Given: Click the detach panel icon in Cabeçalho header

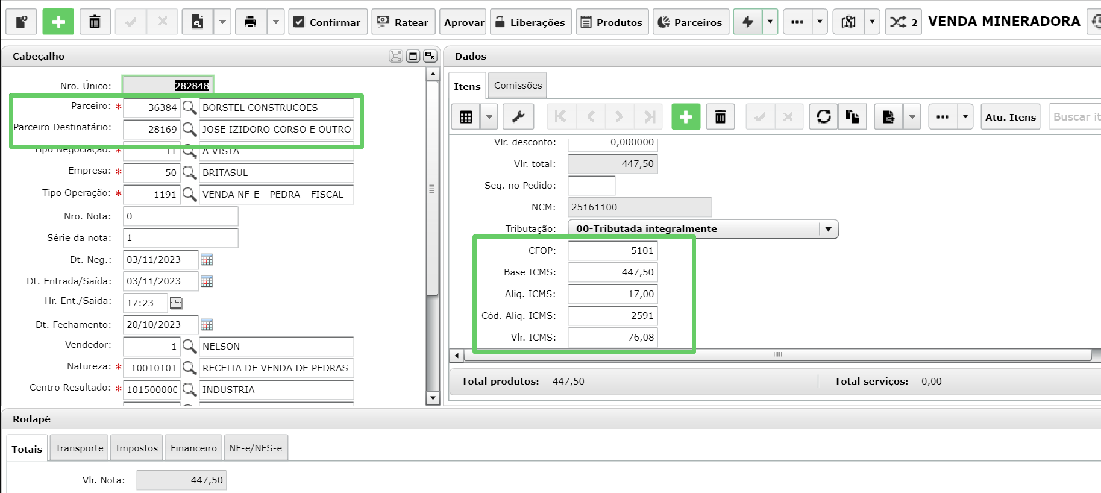Looking at the screenshot, I should tap(430, 56).
